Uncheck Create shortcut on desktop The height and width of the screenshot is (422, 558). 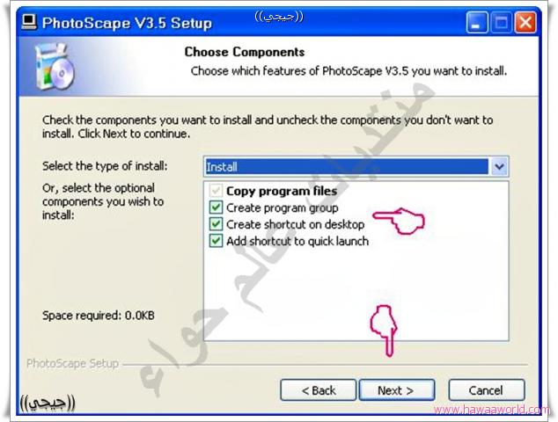pos(216,224)
